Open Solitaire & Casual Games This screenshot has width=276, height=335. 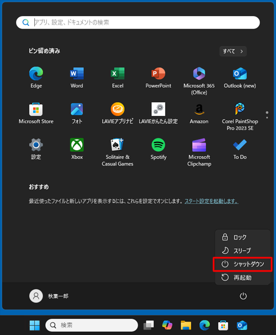118,152
